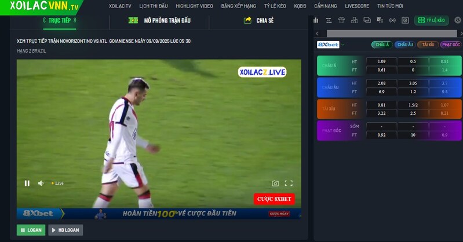This screenshot has height=242, width=463.
Task: Open the chat bubbles icon
Action: pos(367,20)
